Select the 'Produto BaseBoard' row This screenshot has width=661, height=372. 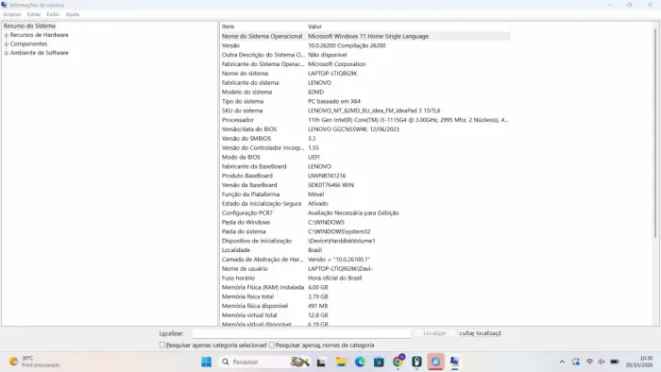[365, 176]
